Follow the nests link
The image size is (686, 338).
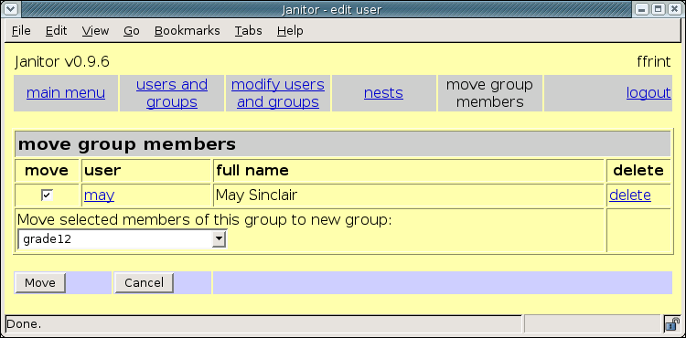pos(383,93)
